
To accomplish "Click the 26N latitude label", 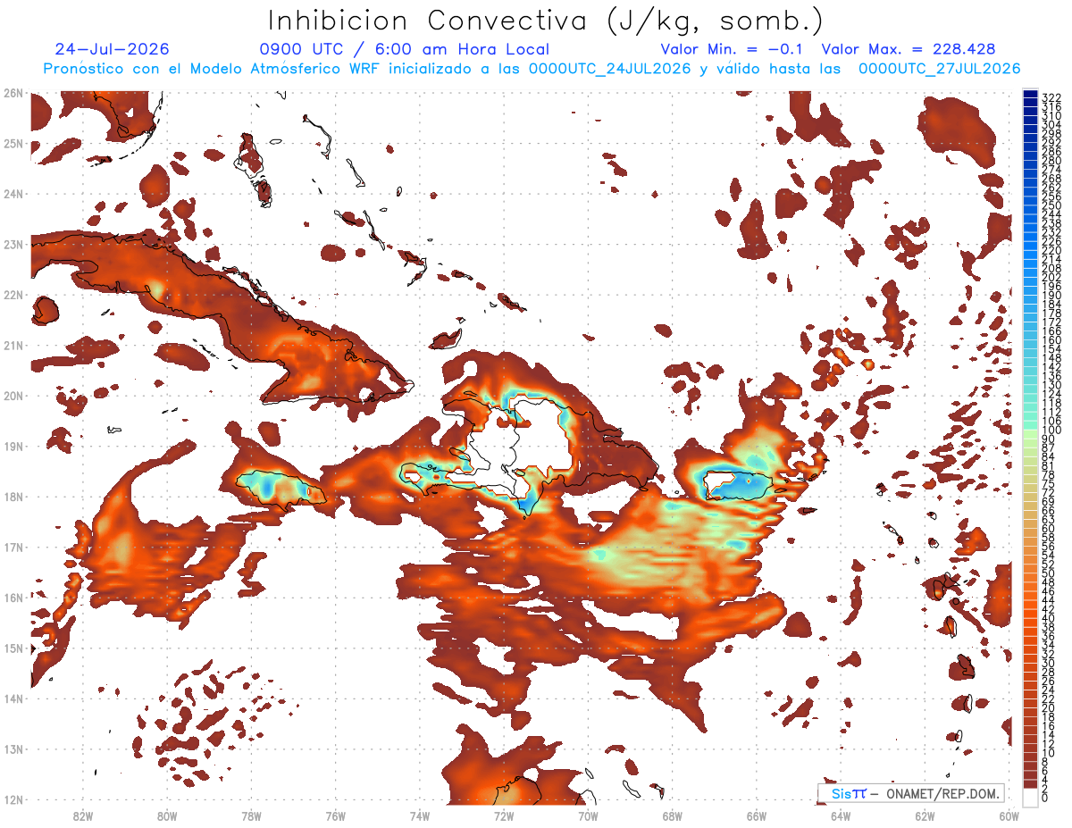I will [13, 93].
